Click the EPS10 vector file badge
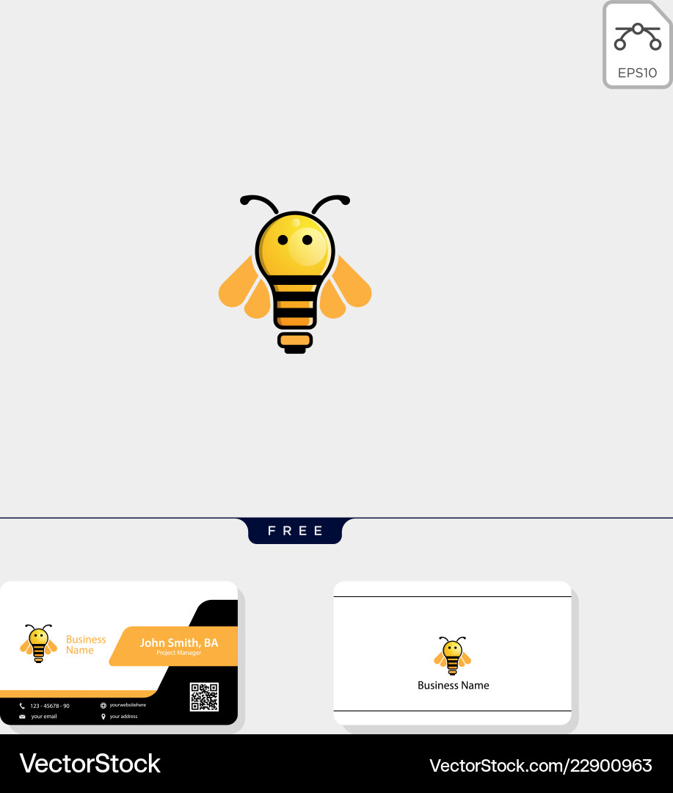Screen dimensions: 673x793 (x=637, y=44)
